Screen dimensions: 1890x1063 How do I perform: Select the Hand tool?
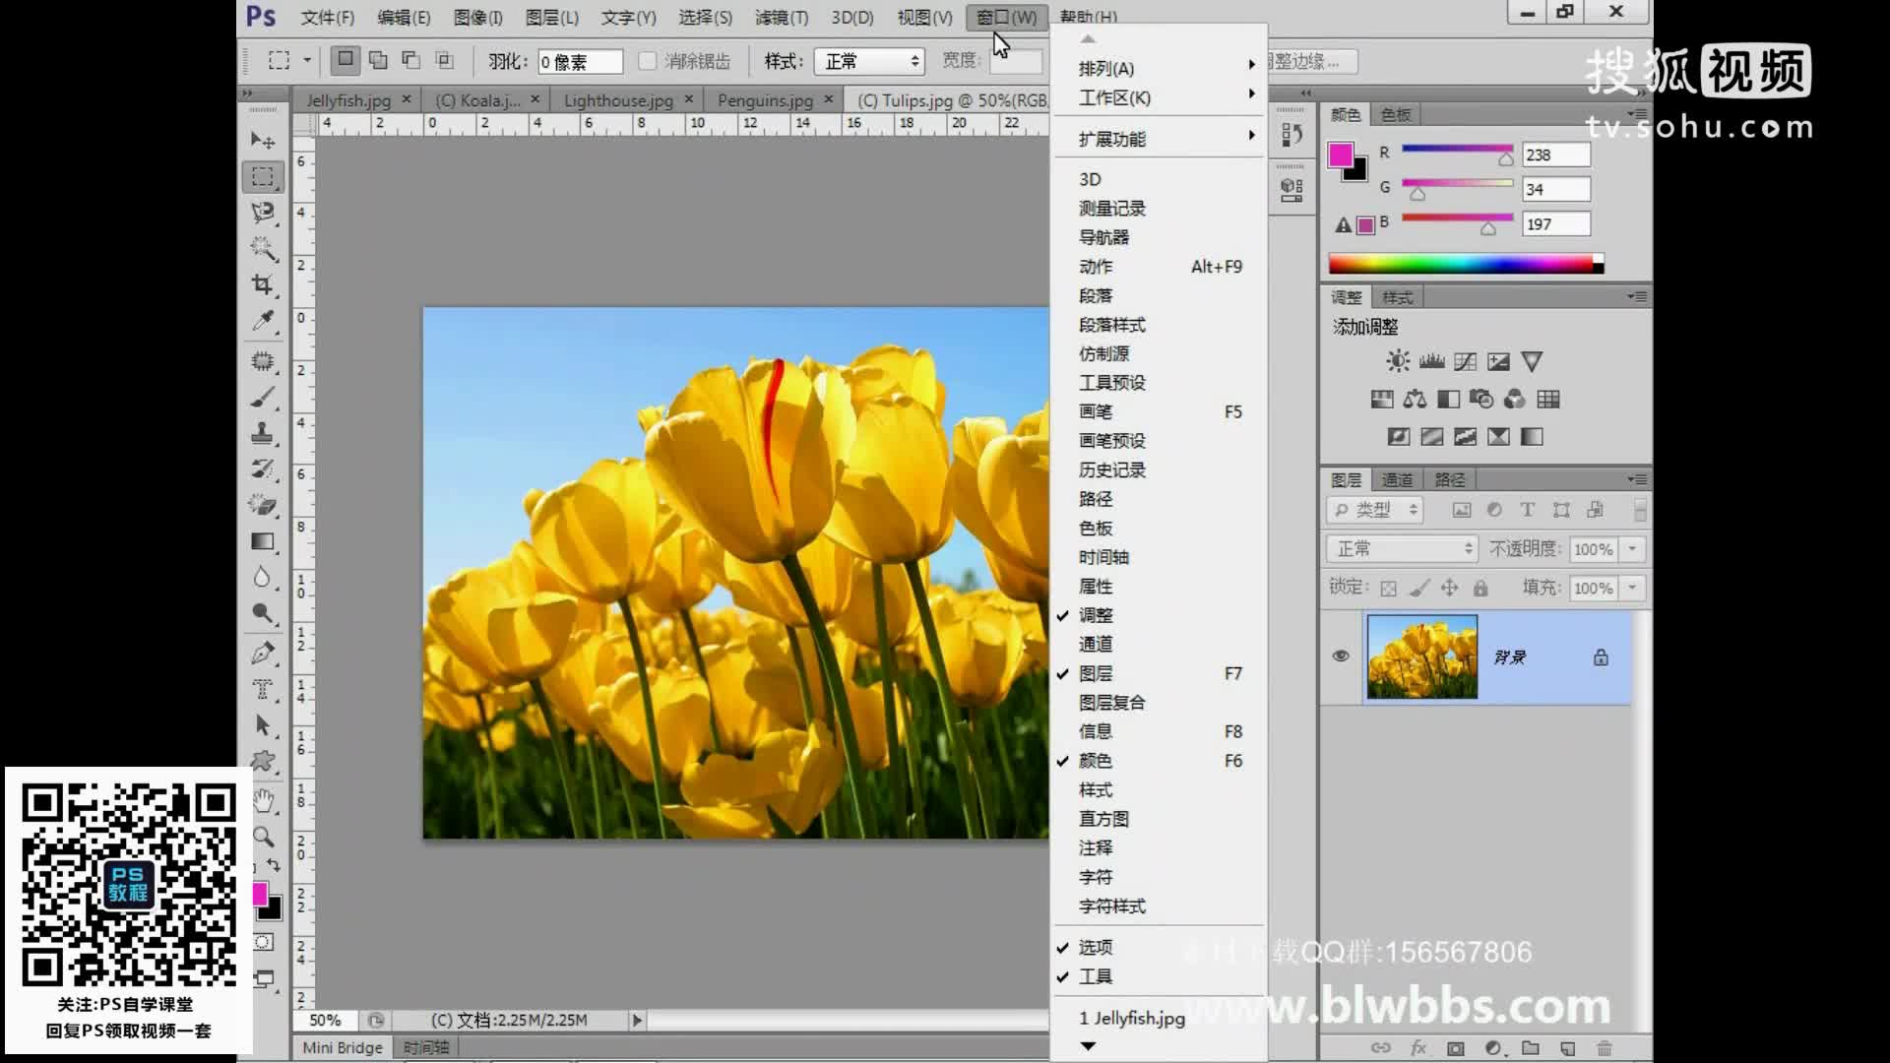(x=262, y=801)
